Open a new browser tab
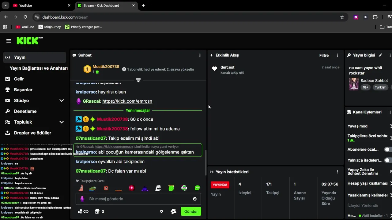 point(143,5)
